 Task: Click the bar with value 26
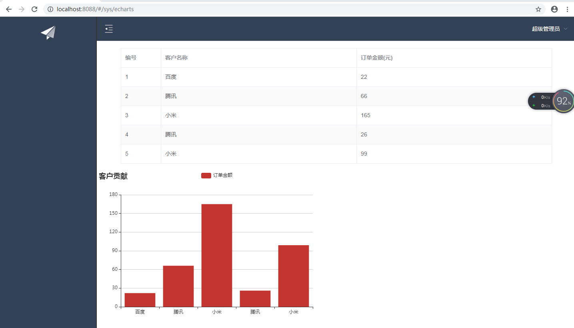[x=255, y=299]
